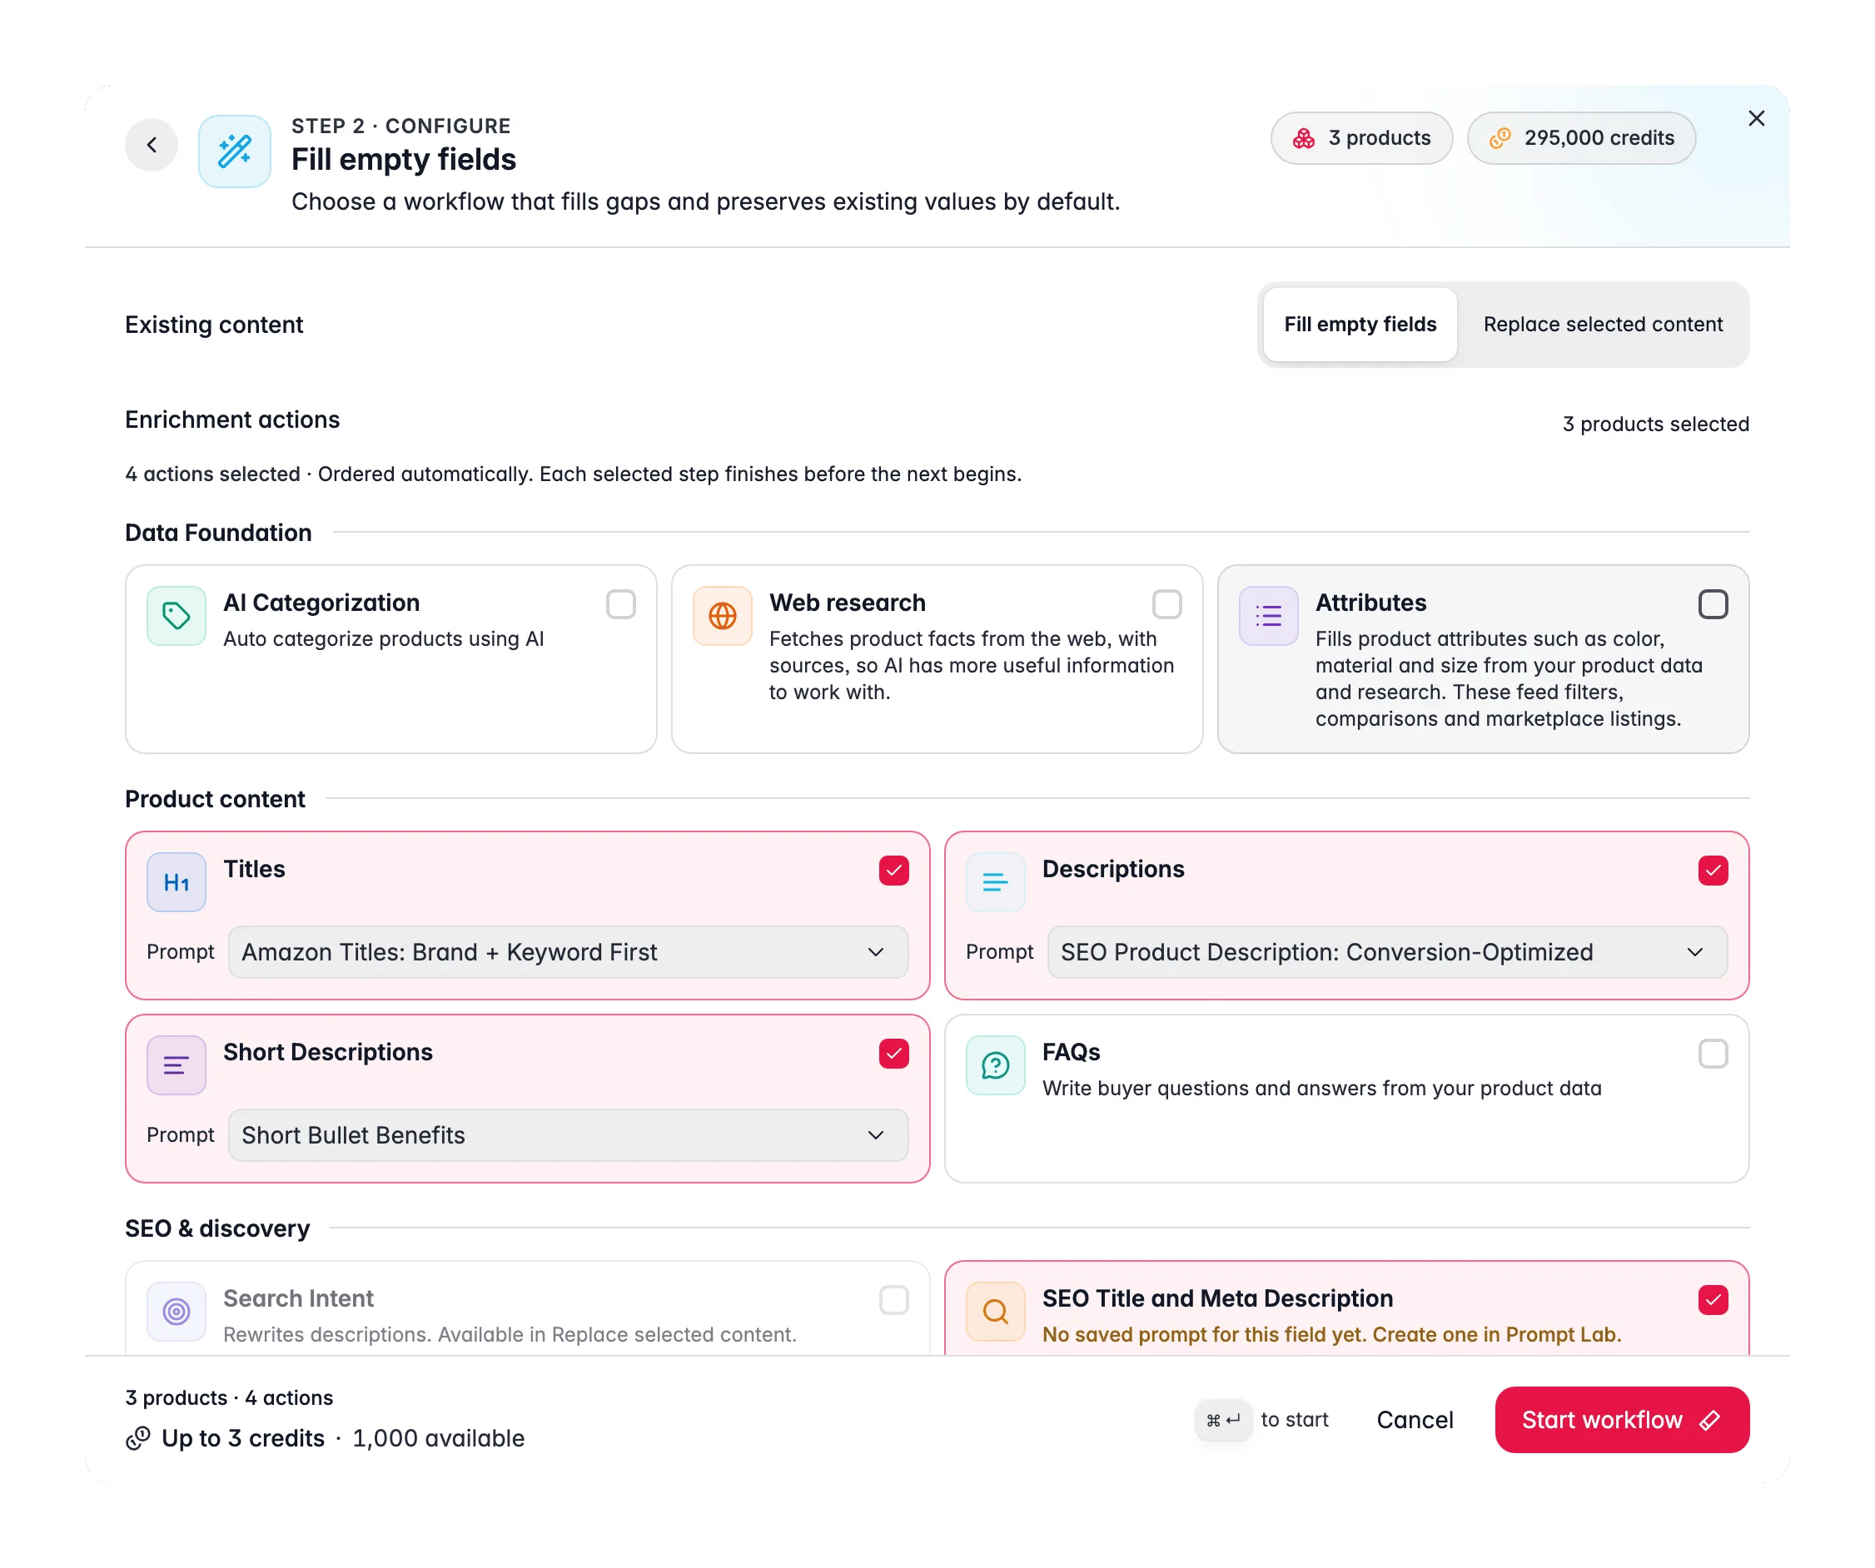Enable the Web research checkbox
1875x1568 pixels.
click(x=1167, y=604)
